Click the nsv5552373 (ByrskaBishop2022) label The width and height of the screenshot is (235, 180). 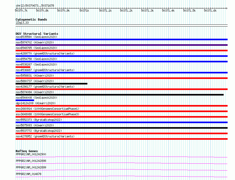[x=39, y=120]
